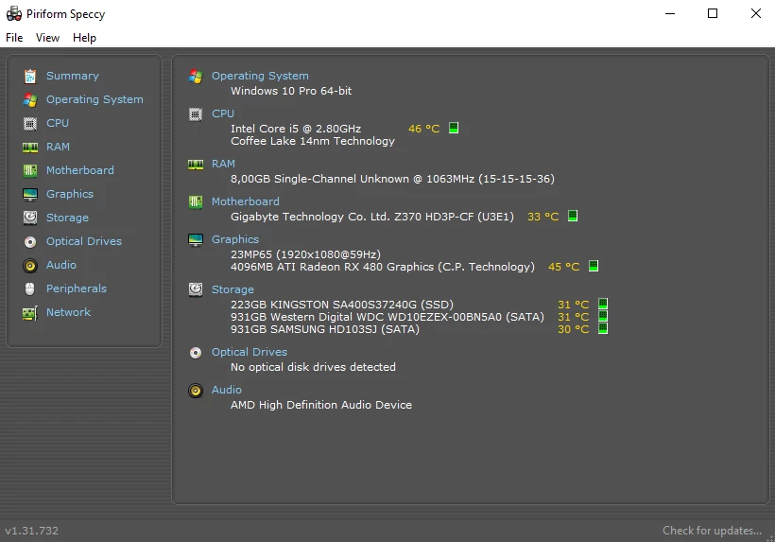
Task: Click the v1.31.732 version text
Action: (x=31, y=531)
